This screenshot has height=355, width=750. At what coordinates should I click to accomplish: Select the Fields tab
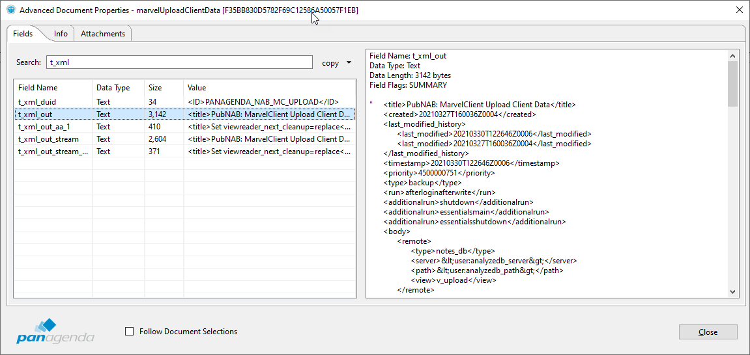click(x=23, y=34)
